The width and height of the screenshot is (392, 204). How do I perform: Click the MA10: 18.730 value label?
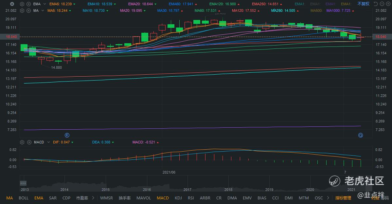pyautogui.click(x=94, y=10)
